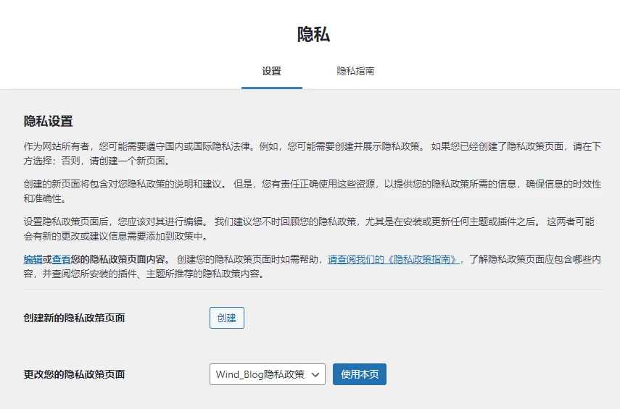Open the 查看 privacy page link
620x409 pixels.
click(61, 259)
